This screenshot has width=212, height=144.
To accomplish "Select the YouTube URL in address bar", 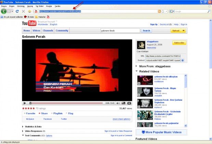I will coord(60,12).
